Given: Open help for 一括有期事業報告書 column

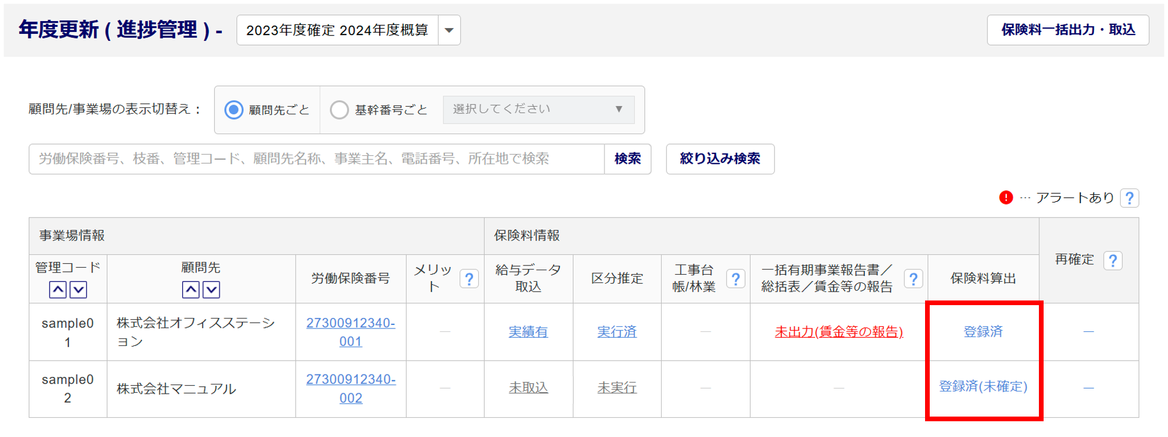Looking at the screenshot, I should [x=913, y=279].
